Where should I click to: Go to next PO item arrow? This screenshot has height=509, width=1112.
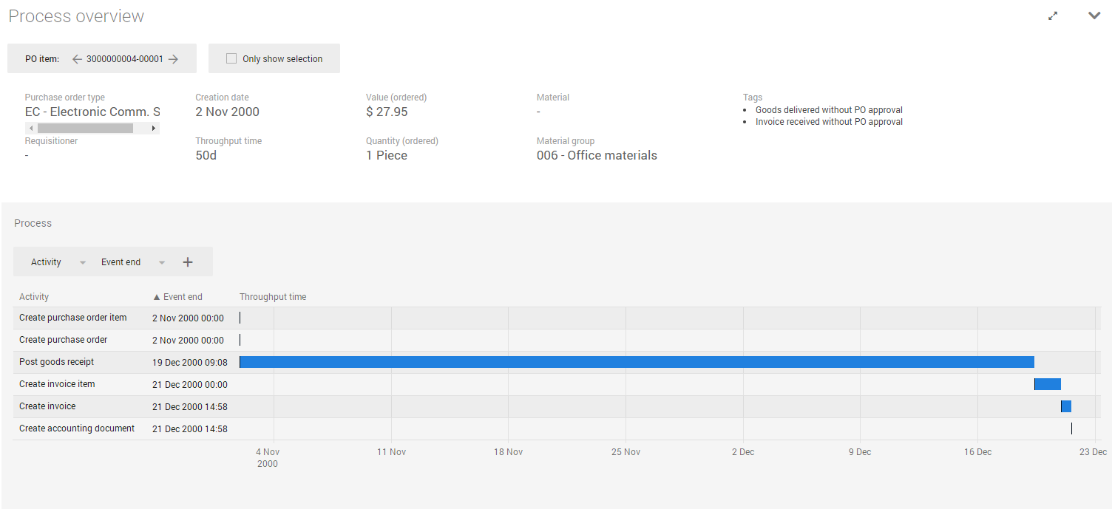coord(173,59)
